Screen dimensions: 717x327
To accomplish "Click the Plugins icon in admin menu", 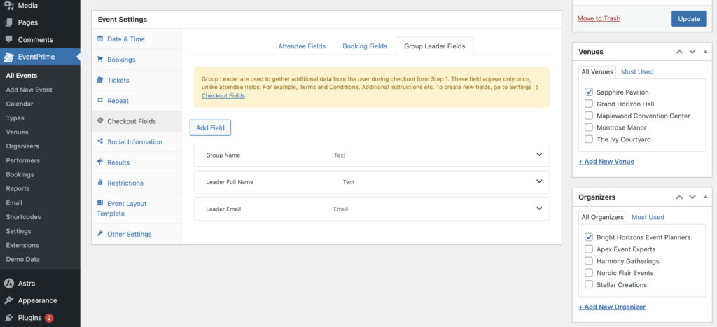I will coord(9,318).
